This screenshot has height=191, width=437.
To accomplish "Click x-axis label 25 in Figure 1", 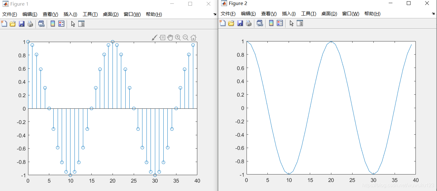I will click(x=134, y=181).
